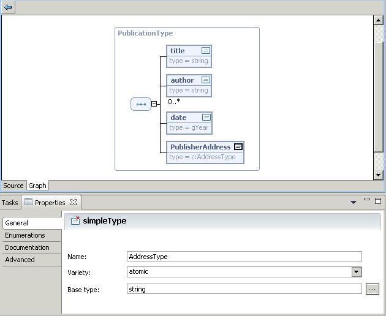The width and height of the screenshot is (386, 316).
Task: Click the date element icon
Action: (x=206, y=118)
